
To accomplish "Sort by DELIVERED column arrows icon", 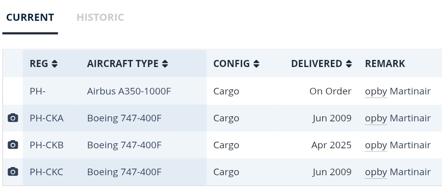I will point(349,64).
